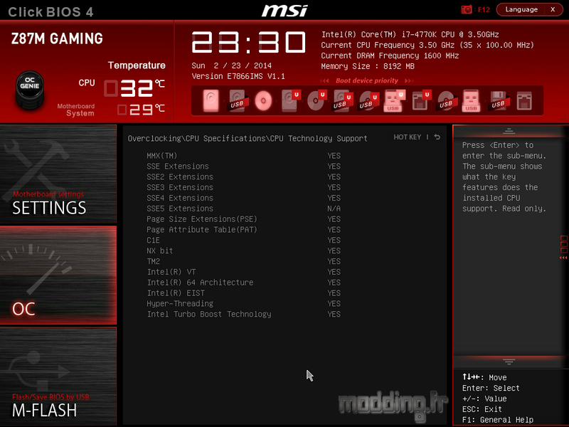The height and width of the screenshot is (427, 569).
Task: Select the Intel Turbo Boost Technology row
Action: pos(243,314)
